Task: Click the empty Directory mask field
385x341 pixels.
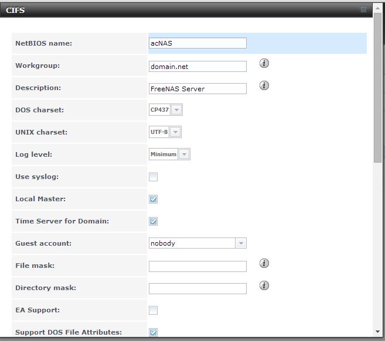Action: tap(197, 289)
